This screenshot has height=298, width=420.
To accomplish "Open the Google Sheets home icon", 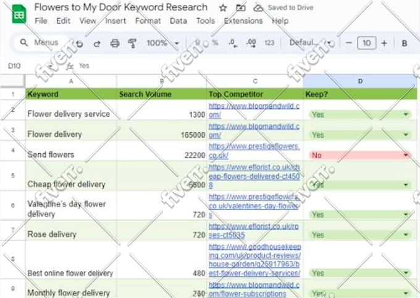I will tap(19, 14).
